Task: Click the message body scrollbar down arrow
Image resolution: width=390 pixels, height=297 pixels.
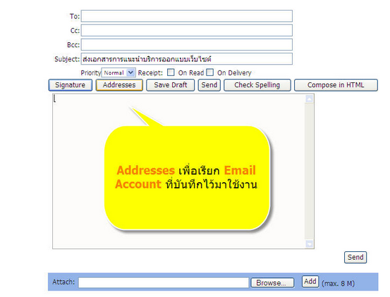Action: coord(309,244)
